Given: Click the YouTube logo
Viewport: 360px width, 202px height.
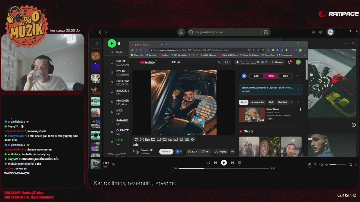Looking at the screenshot, I should tap(148, 62).
